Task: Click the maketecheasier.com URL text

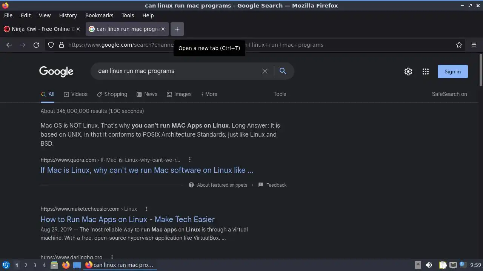Action: (89, 209)
